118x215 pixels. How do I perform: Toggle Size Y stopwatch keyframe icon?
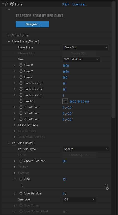(21, 71)
